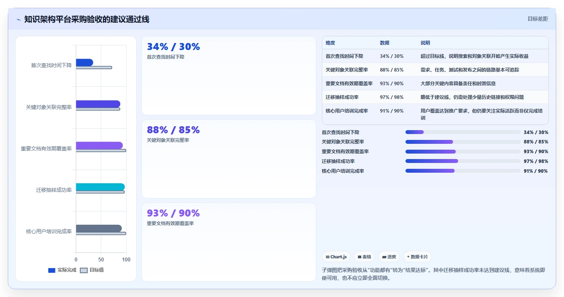This screenshot has width=564, height=297.
Task: Select the 93% / 90% data card value
Action: (x=173, y=213)
